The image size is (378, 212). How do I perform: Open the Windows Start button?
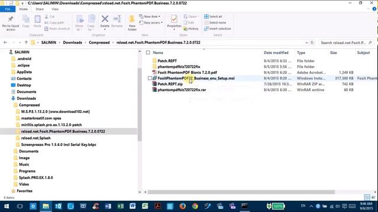tap(6, 206)
